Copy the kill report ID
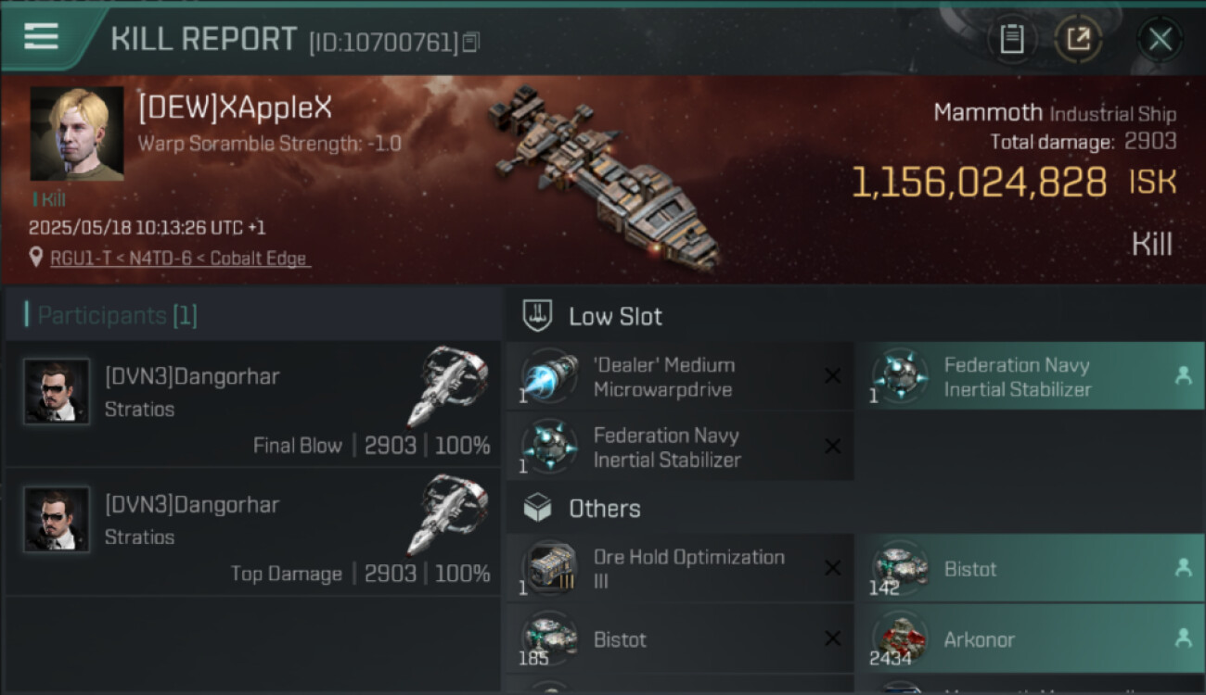 [471, 42]
